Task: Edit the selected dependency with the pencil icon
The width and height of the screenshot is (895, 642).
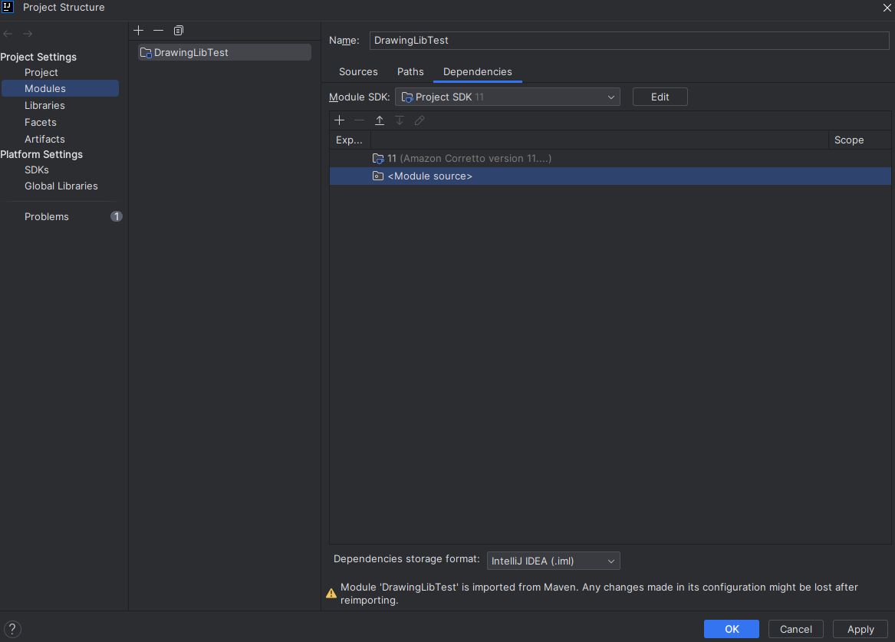Action: tap(420, 120)
